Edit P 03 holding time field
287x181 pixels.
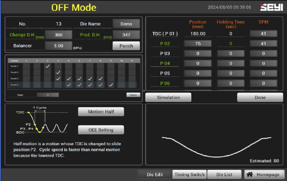tap(230, 54)
